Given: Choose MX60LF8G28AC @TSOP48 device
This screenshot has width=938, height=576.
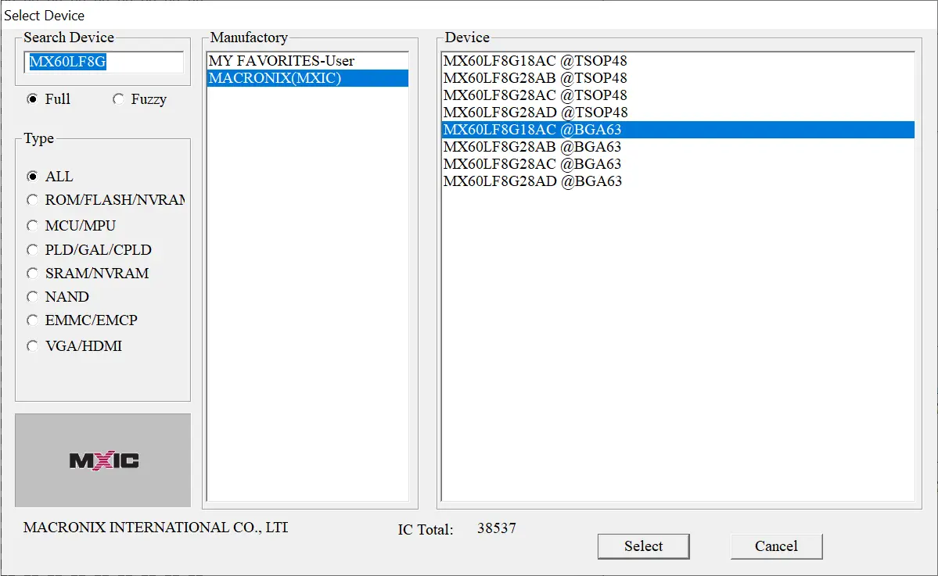Looking at the screenshot, I should click(677, 95).
